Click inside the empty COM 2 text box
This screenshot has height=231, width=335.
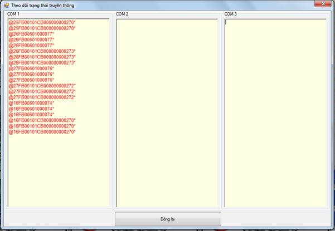pyautogui.click(x=167, y=113)
